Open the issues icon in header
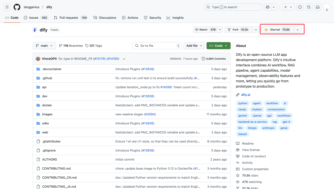334x189 pixels. pyautogui.click(x=300, y=7)
